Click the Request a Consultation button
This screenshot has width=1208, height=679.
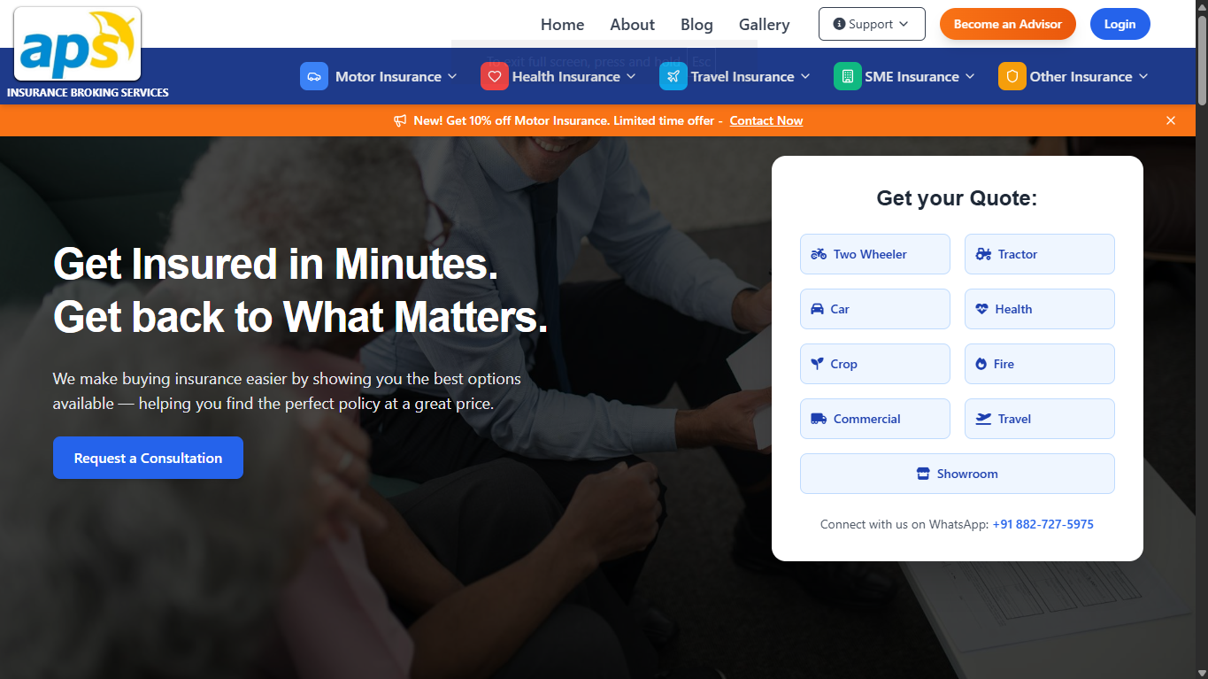coord(148,458)
